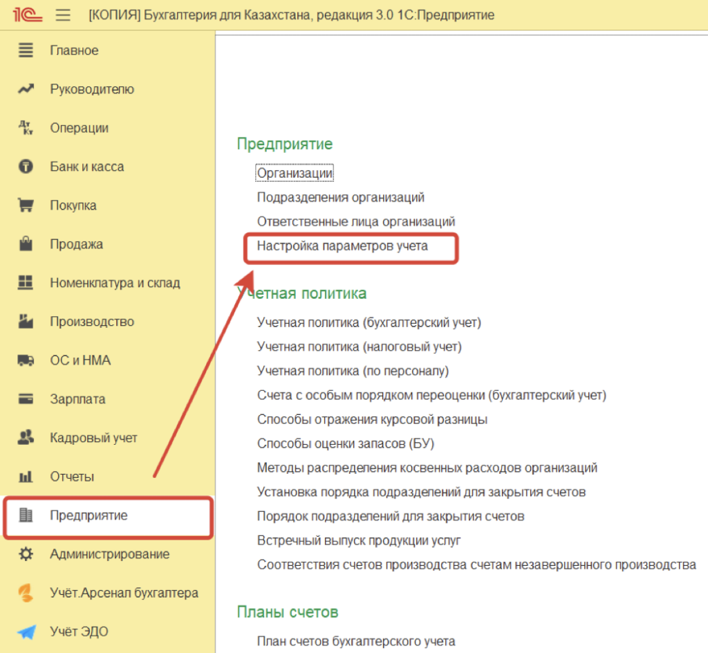The width and height of the screenshot is (708, 653).
Task: Click the ОС и НМА truck icon
Action: [26, 360]
